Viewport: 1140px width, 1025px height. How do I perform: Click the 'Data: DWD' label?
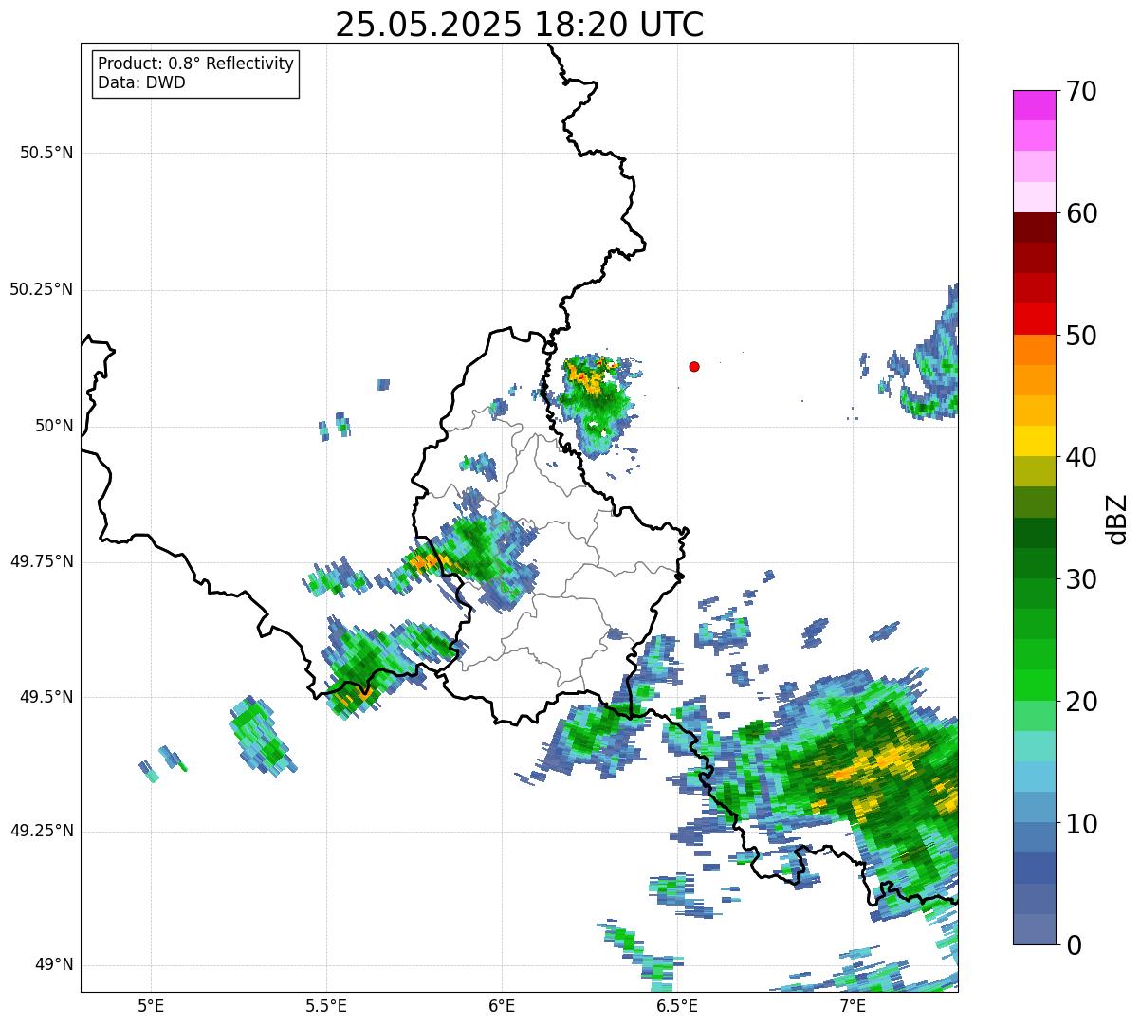(x=141, y=82)
